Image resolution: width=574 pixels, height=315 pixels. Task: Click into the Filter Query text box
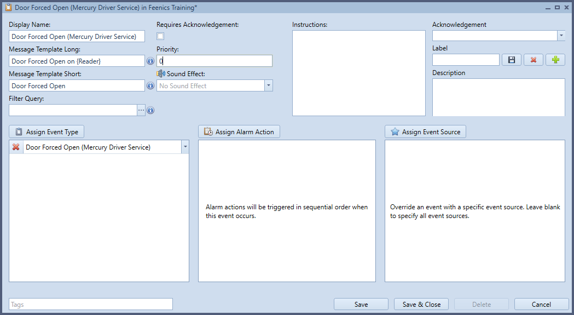pos(73,110)
